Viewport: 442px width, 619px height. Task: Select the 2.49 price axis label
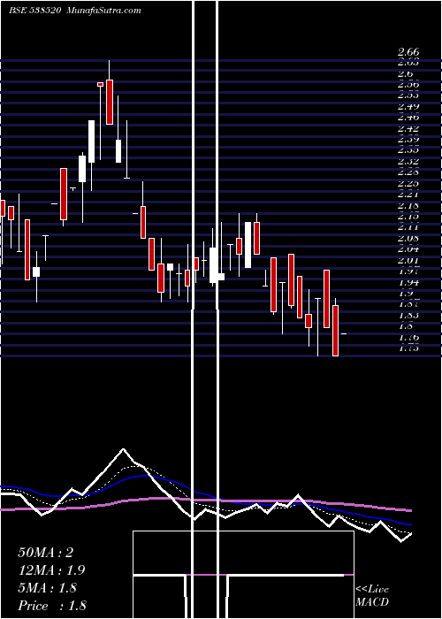click(408, 106)
